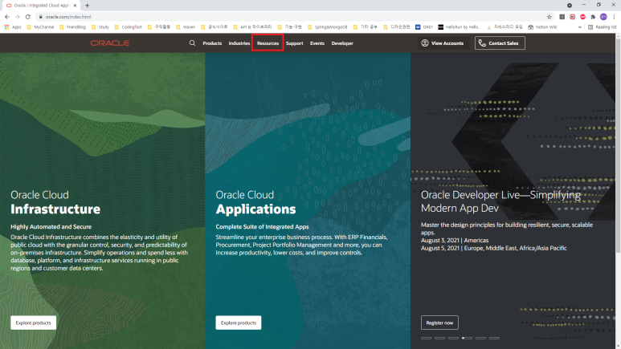Open the Maven bookmark folder
The height and width of the screenshot is (349, 621).
(186, 27)
